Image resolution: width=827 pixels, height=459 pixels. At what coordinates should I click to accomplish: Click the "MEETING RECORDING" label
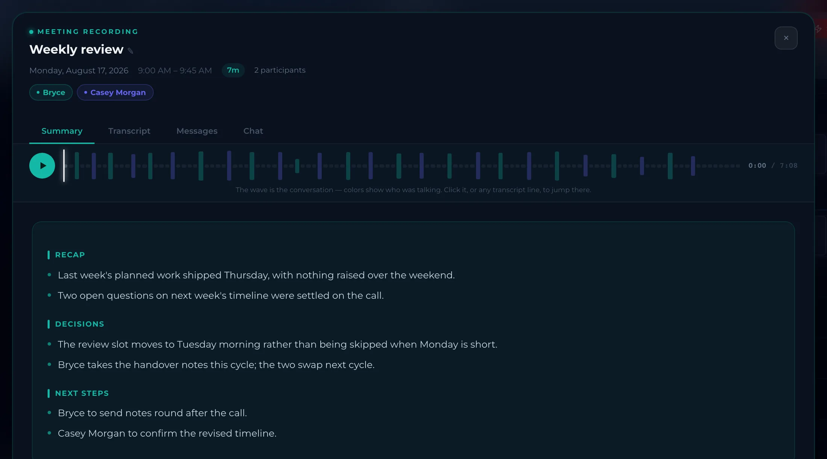pyautogui.click(x=88, y=32)
